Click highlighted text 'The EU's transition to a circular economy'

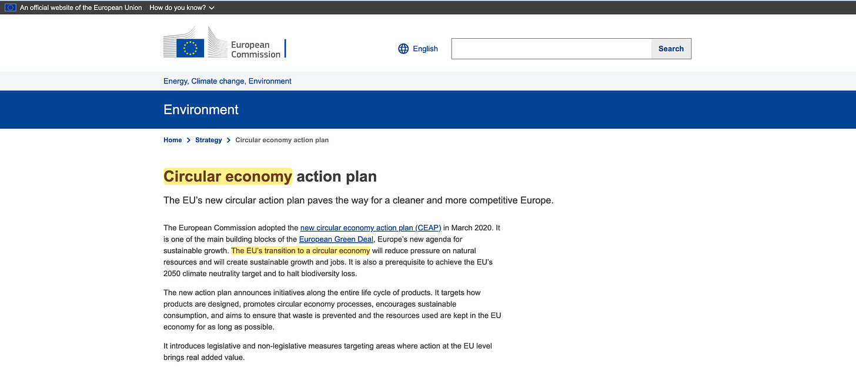pyautogui.click(x=300, y=251)
